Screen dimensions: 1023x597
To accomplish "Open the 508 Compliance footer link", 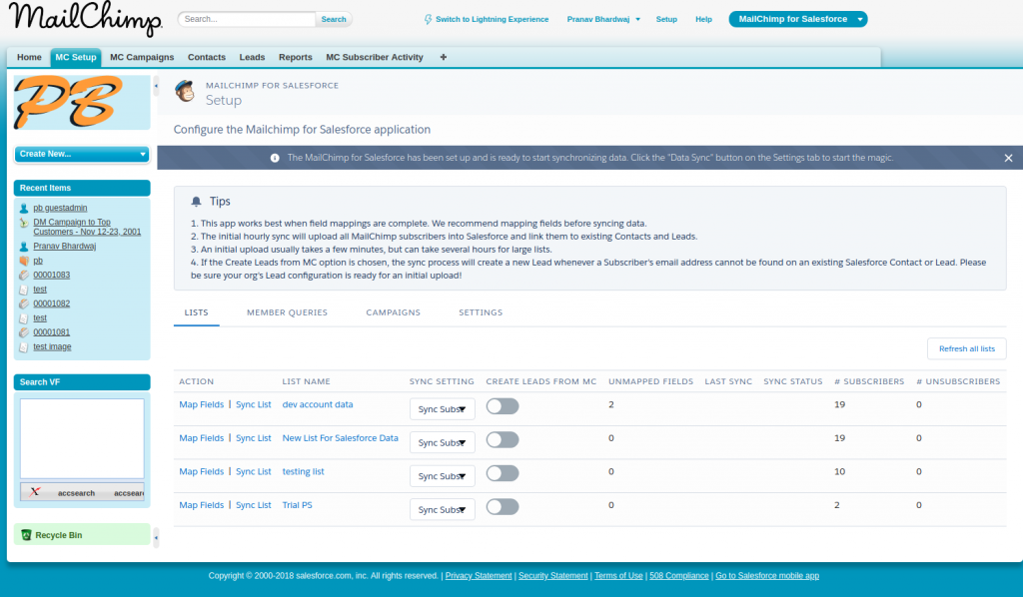I will (x=678, y=575).
